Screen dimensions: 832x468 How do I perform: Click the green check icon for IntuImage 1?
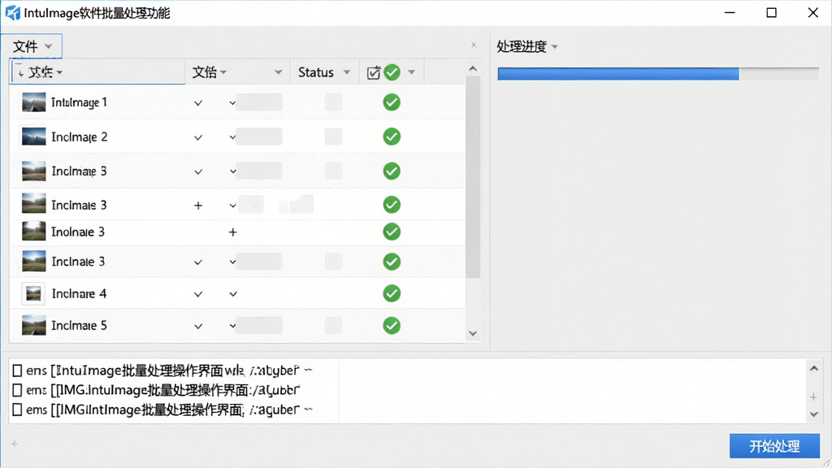(392, 102)
